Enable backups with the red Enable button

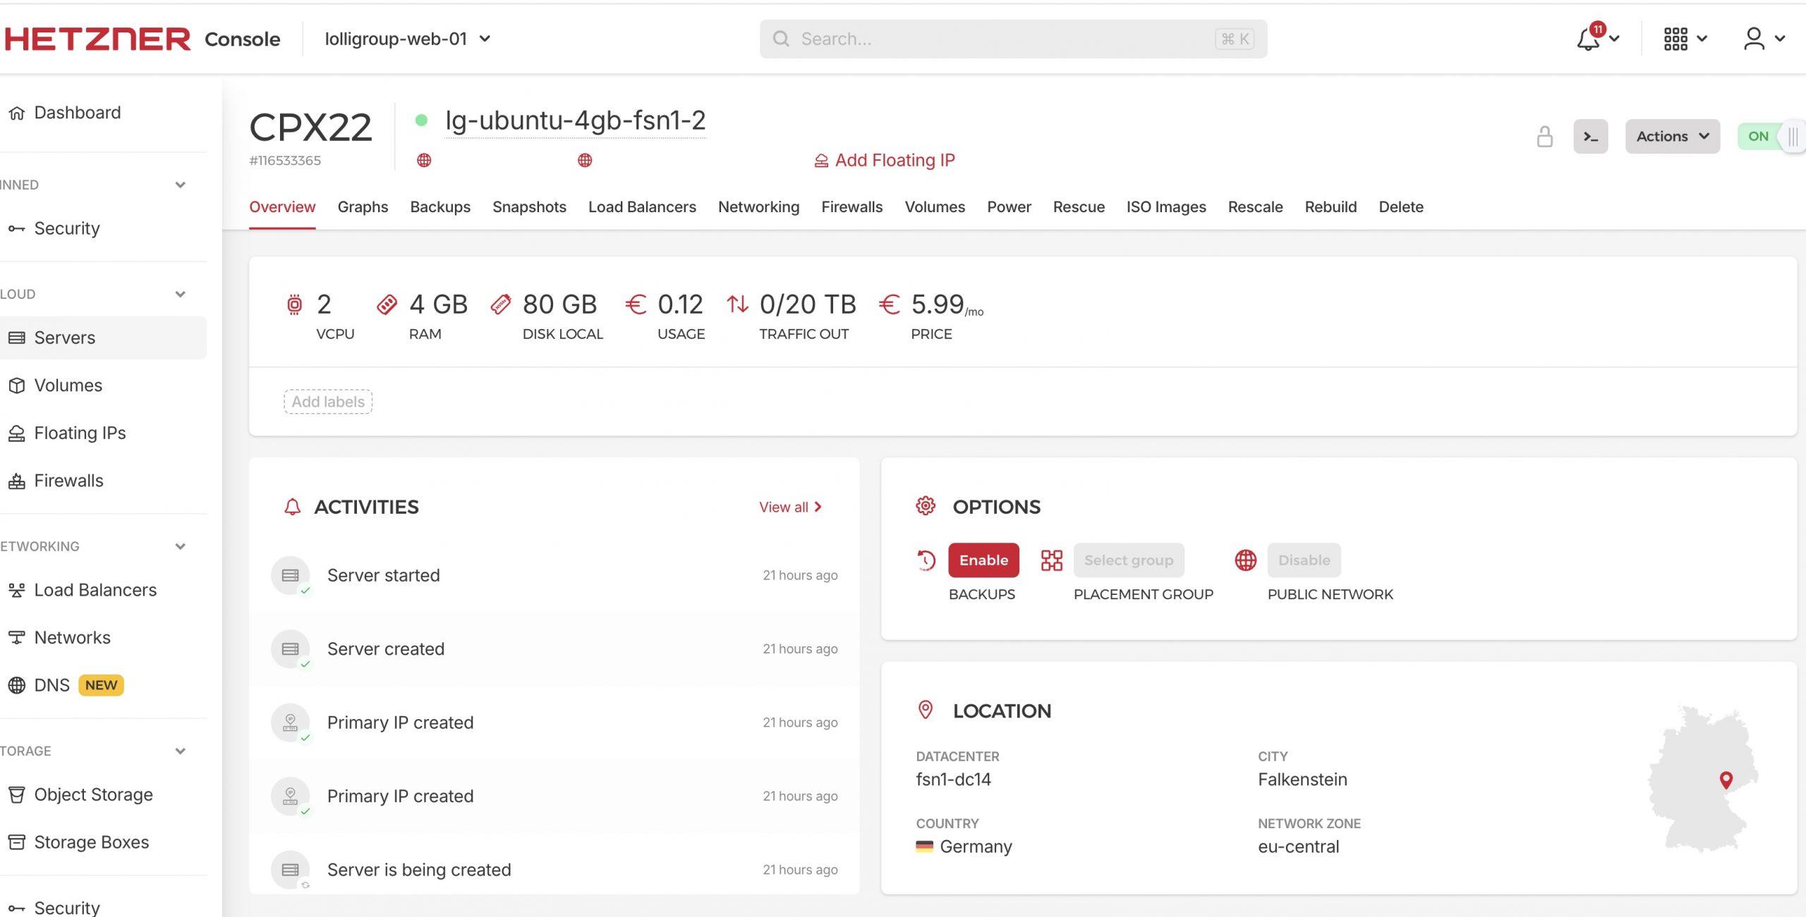point(983,560)
